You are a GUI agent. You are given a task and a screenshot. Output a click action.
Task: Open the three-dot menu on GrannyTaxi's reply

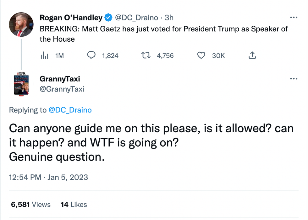[294, 79]
